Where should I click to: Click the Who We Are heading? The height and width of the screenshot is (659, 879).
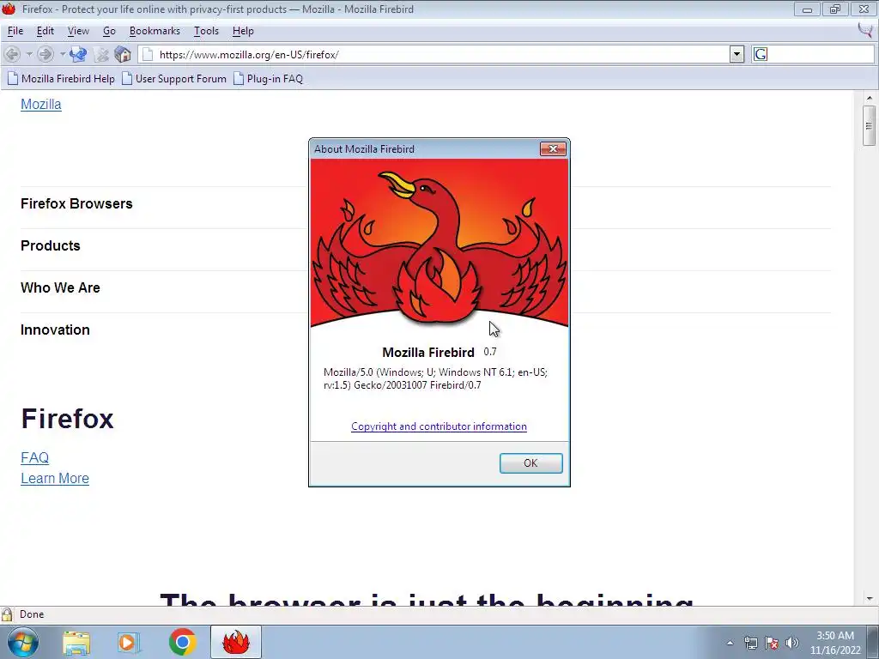point(61,287)
